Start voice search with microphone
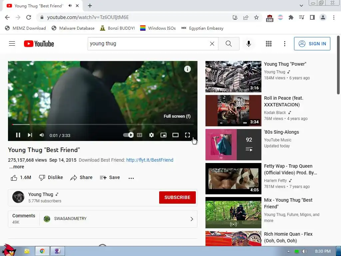341x256 pixels. (x=249, y=44)
